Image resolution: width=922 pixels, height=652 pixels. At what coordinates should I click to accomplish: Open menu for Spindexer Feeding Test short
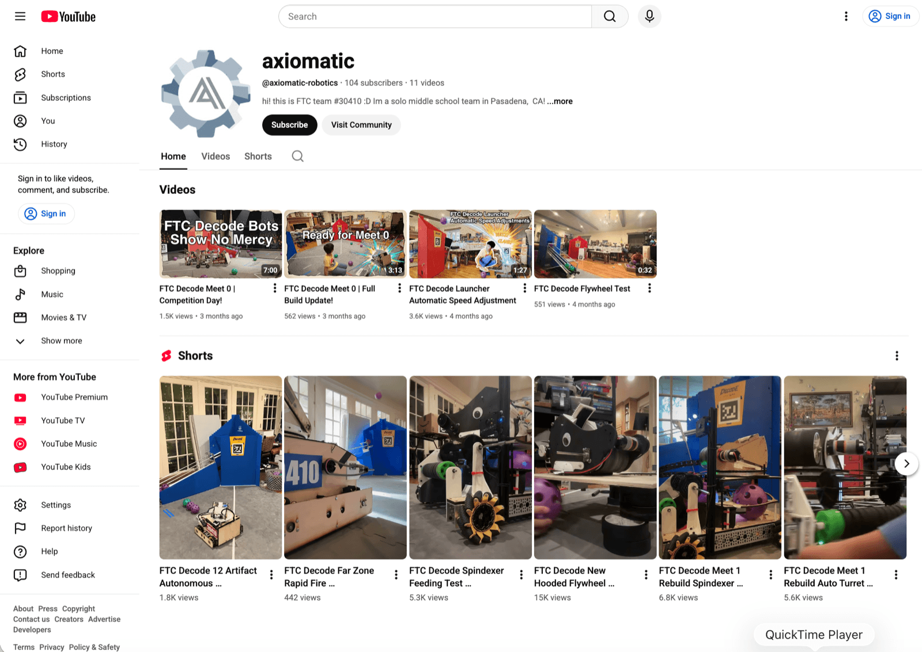coord(521,574)
